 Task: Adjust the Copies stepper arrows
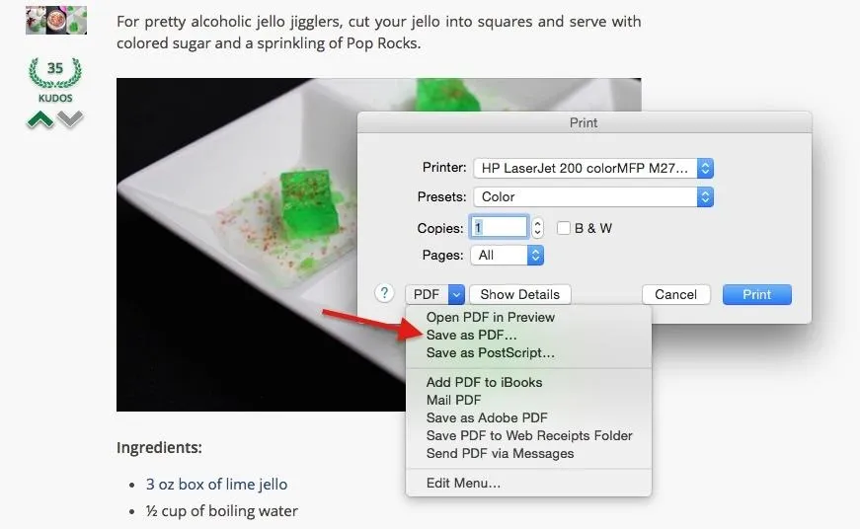click(x=538, y=228)
